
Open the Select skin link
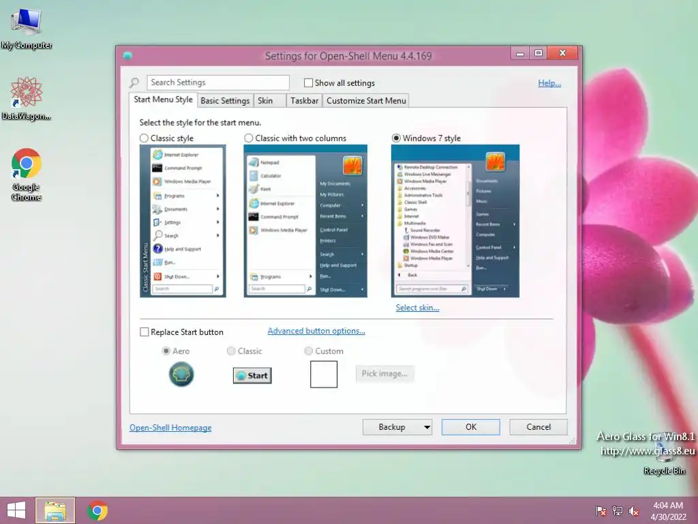[x=418, y=308]
